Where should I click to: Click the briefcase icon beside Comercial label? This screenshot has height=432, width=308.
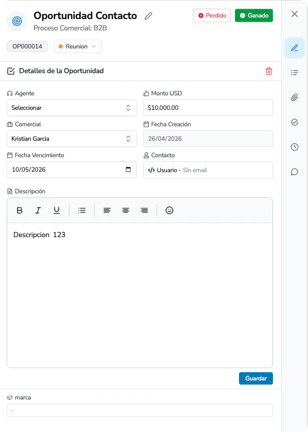(x=10, y=124)
